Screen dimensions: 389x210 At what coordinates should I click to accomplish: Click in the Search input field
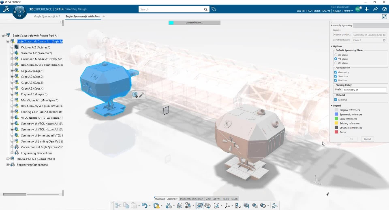(171, 9)
